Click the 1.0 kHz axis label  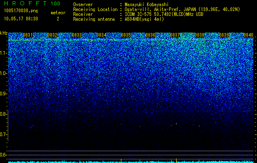4,73
